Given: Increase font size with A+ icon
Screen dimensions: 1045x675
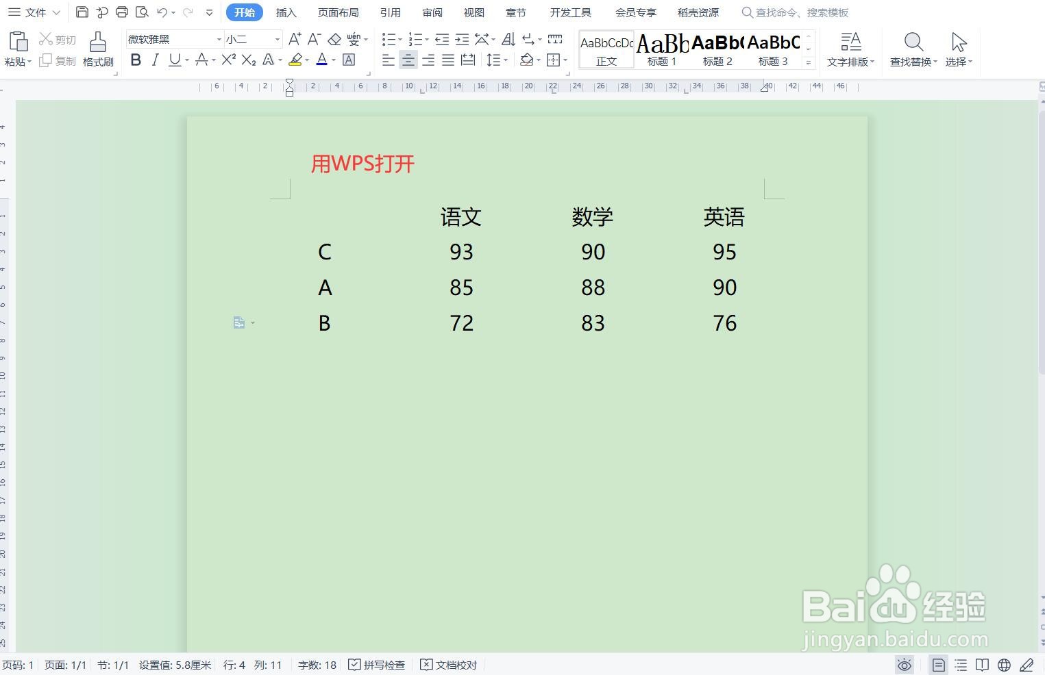Looking at the screenshot, I should [295, 39].
